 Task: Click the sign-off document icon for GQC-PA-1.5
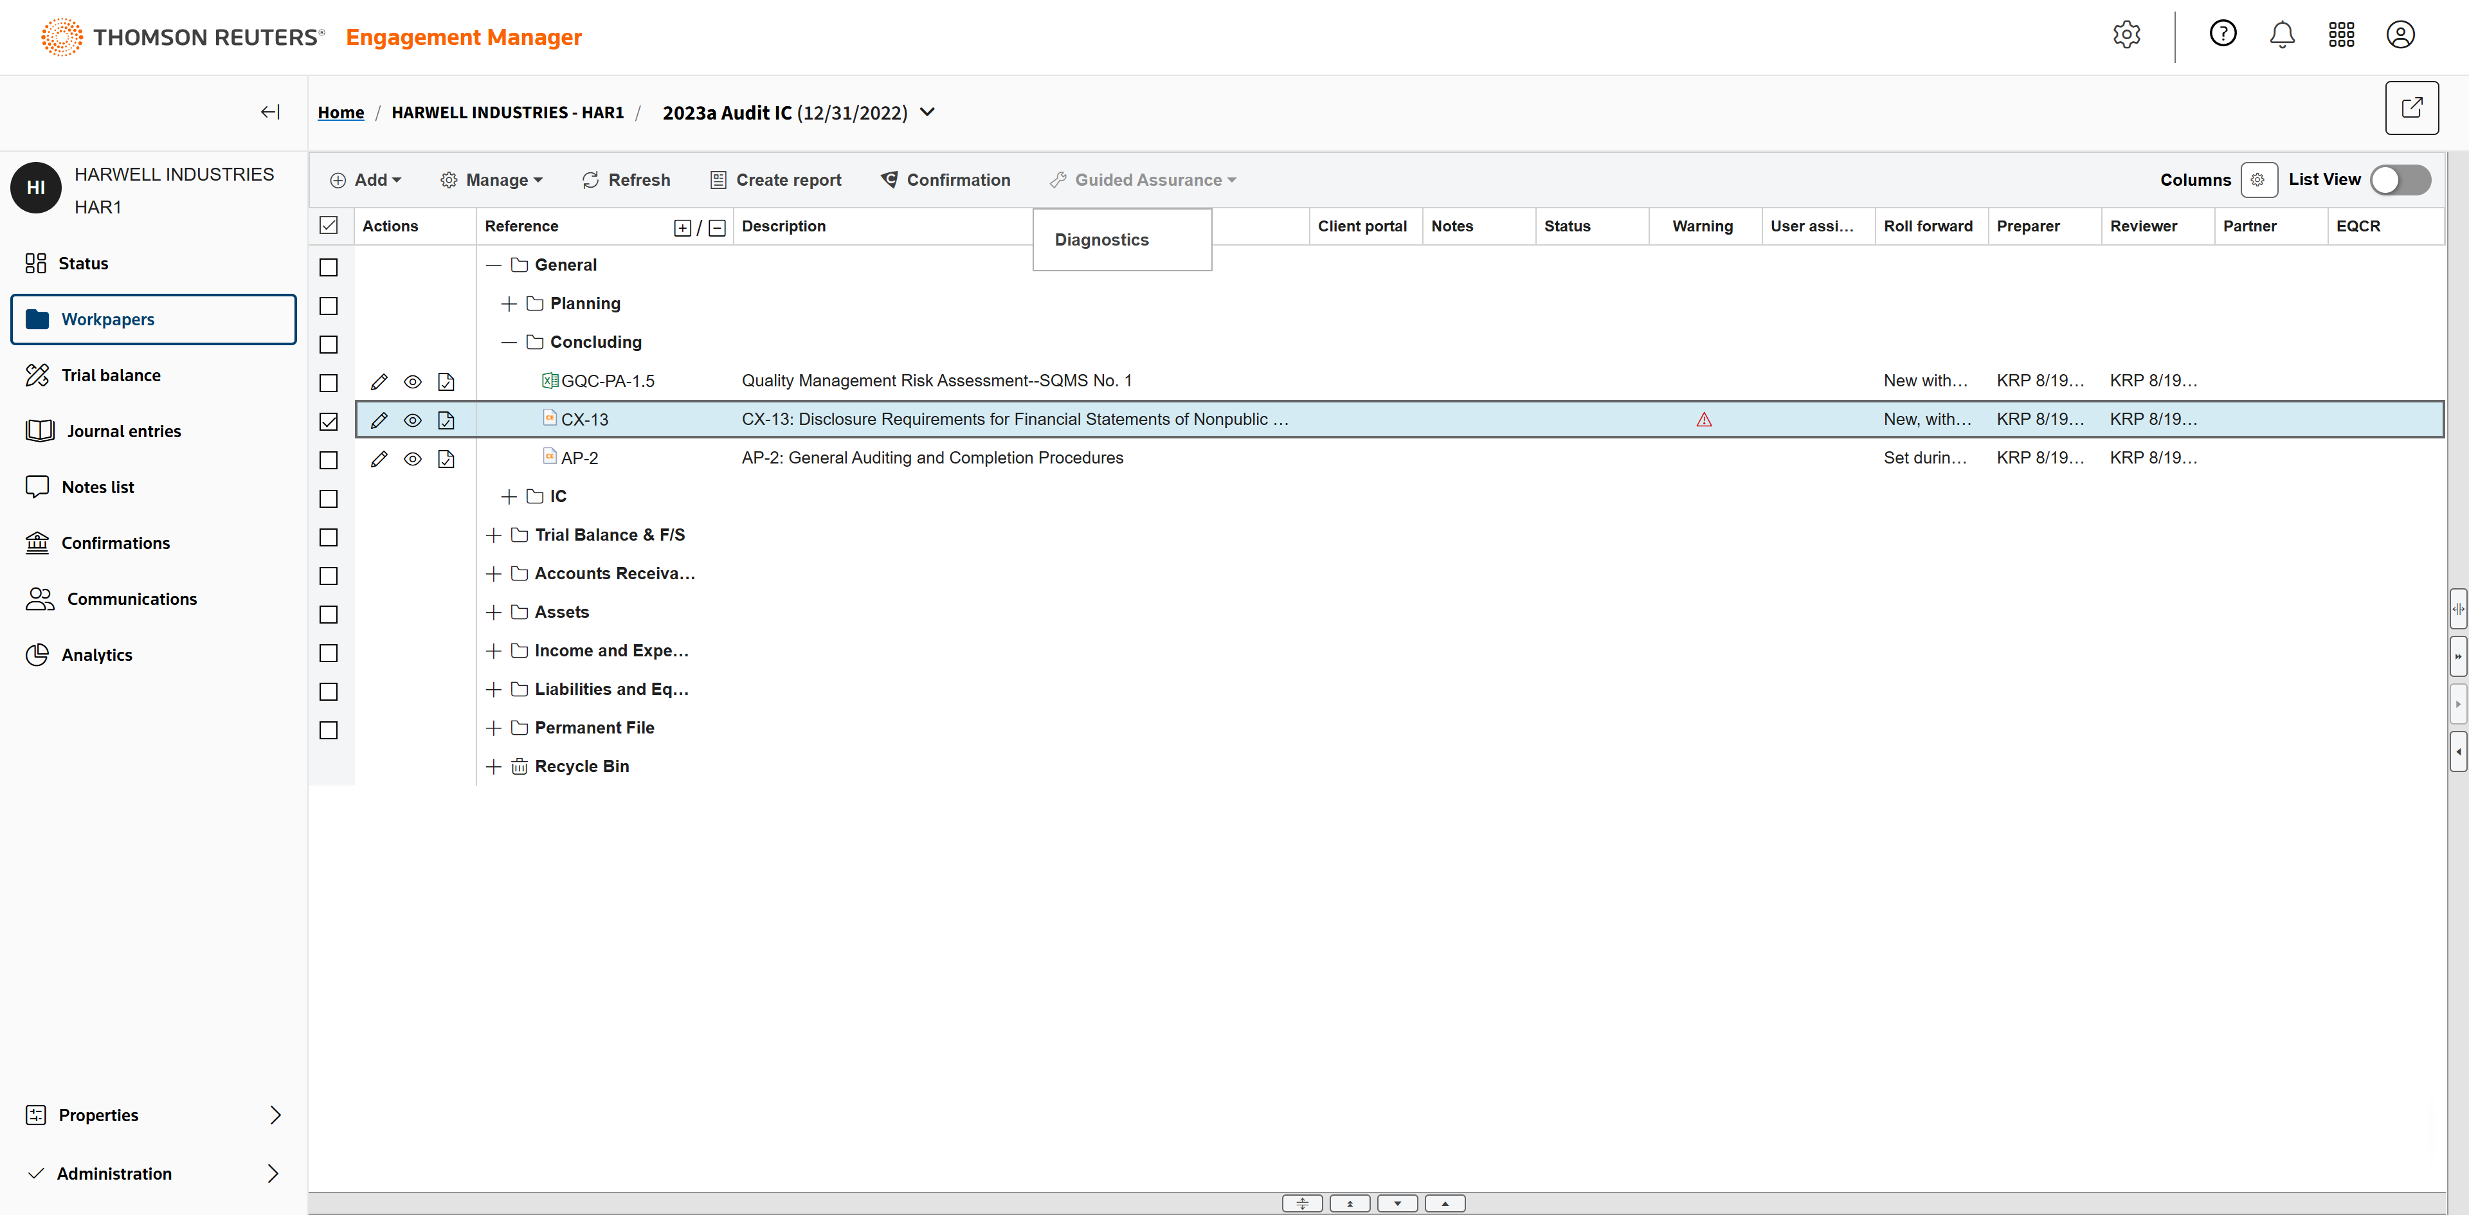tap(446, 381)
